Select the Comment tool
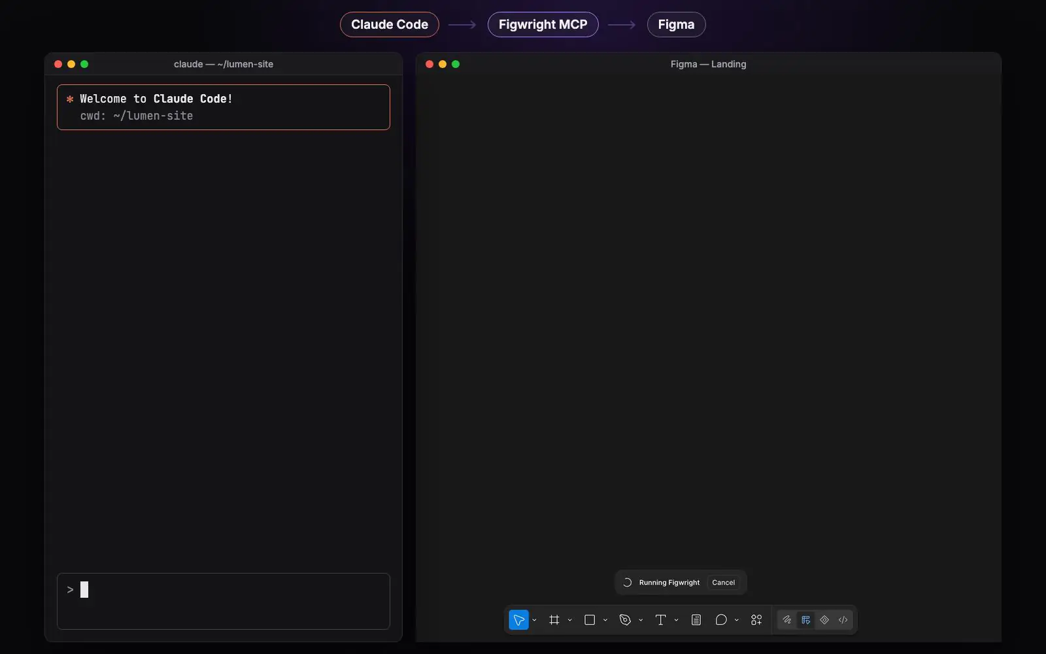 tap(721, 620)
